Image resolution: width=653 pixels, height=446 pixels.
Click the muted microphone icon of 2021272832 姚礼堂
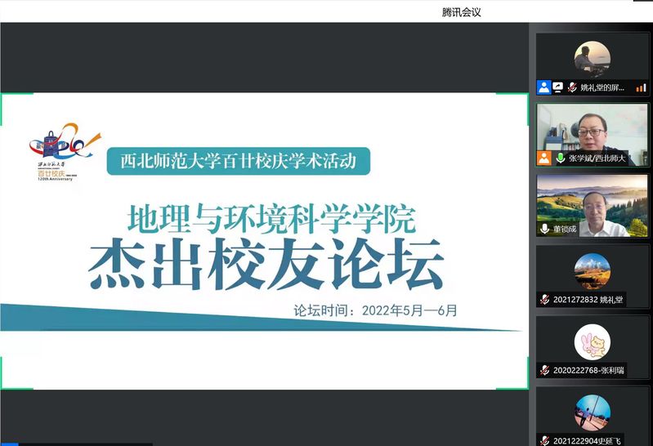[544, 300]
